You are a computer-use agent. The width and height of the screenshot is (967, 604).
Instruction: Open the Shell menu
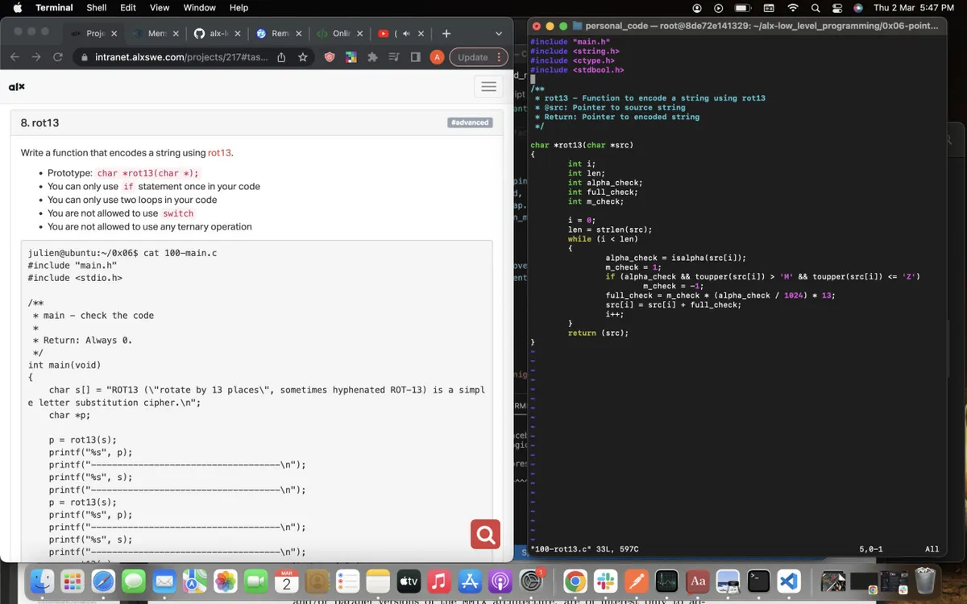(x=97, y=7)
